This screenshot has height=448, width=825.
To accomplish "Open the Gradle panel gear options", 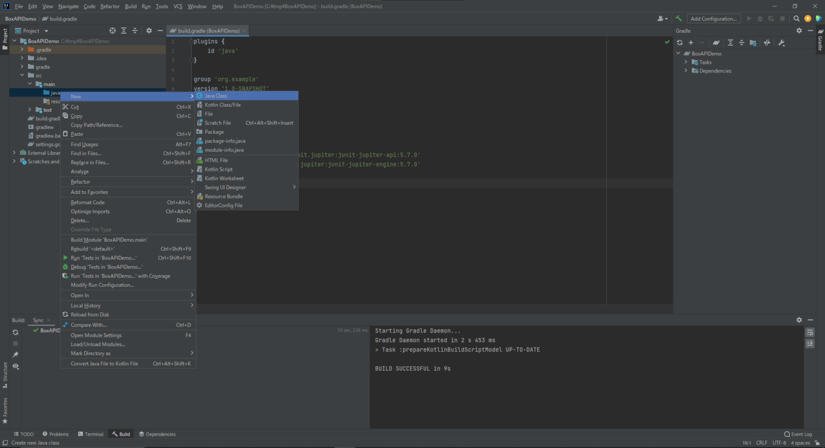I will click(x=799, y=31).
